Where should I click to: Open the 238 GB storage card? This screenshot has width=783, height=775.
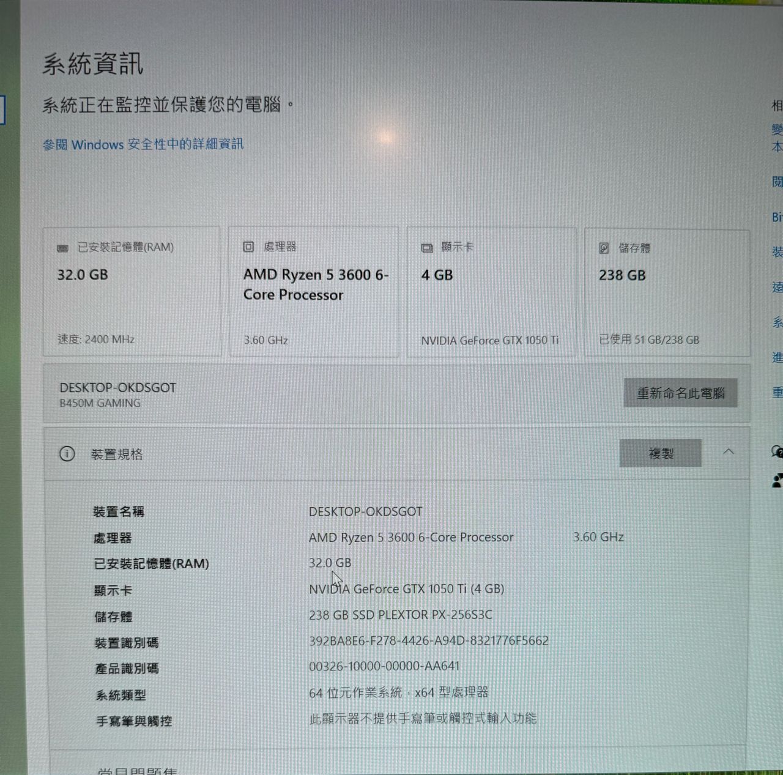(x=667, y=292)
